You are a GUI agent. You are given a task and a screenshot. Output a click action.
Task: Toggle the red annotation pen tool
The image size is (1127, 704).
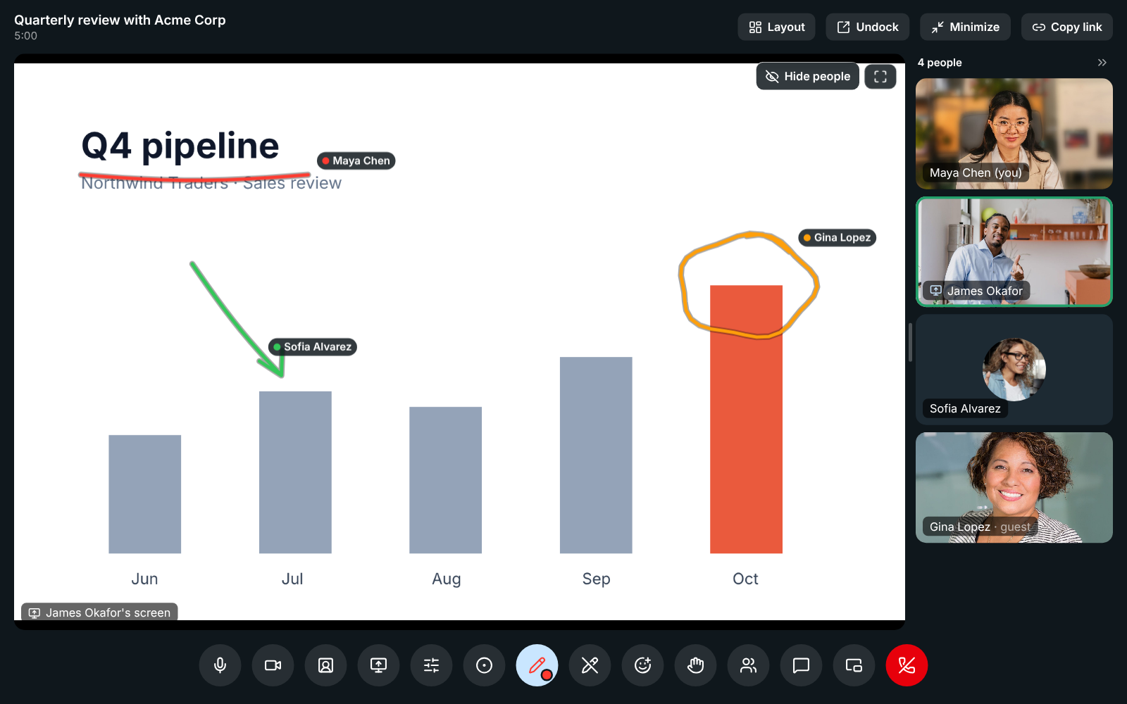pos(537,665)
